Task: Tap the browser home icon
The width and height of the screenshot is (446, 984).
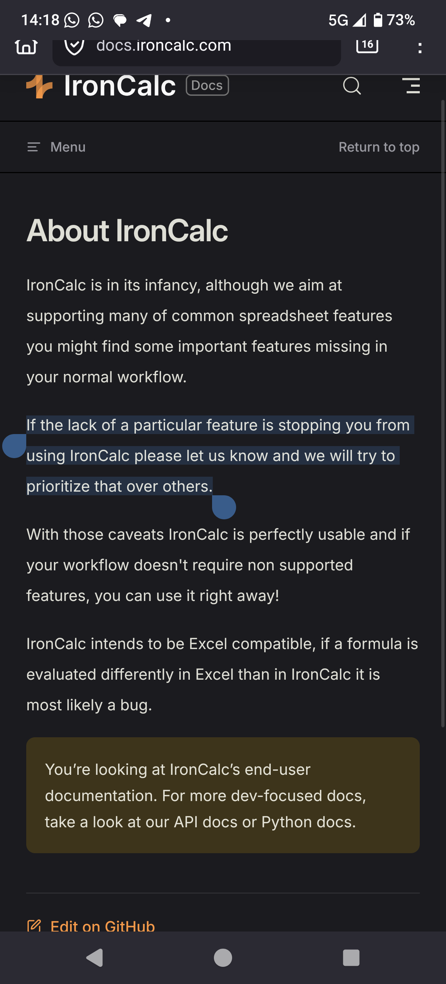Action: pos(26,47)
